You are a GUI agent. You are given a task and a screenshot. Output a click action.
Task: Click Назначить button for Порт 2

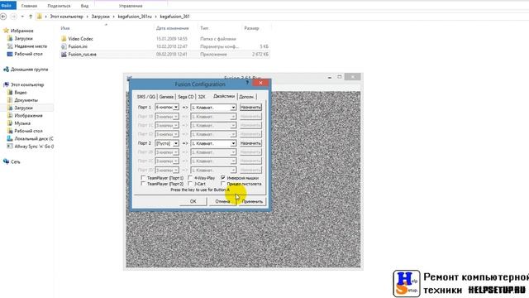(x=250, y=143)
